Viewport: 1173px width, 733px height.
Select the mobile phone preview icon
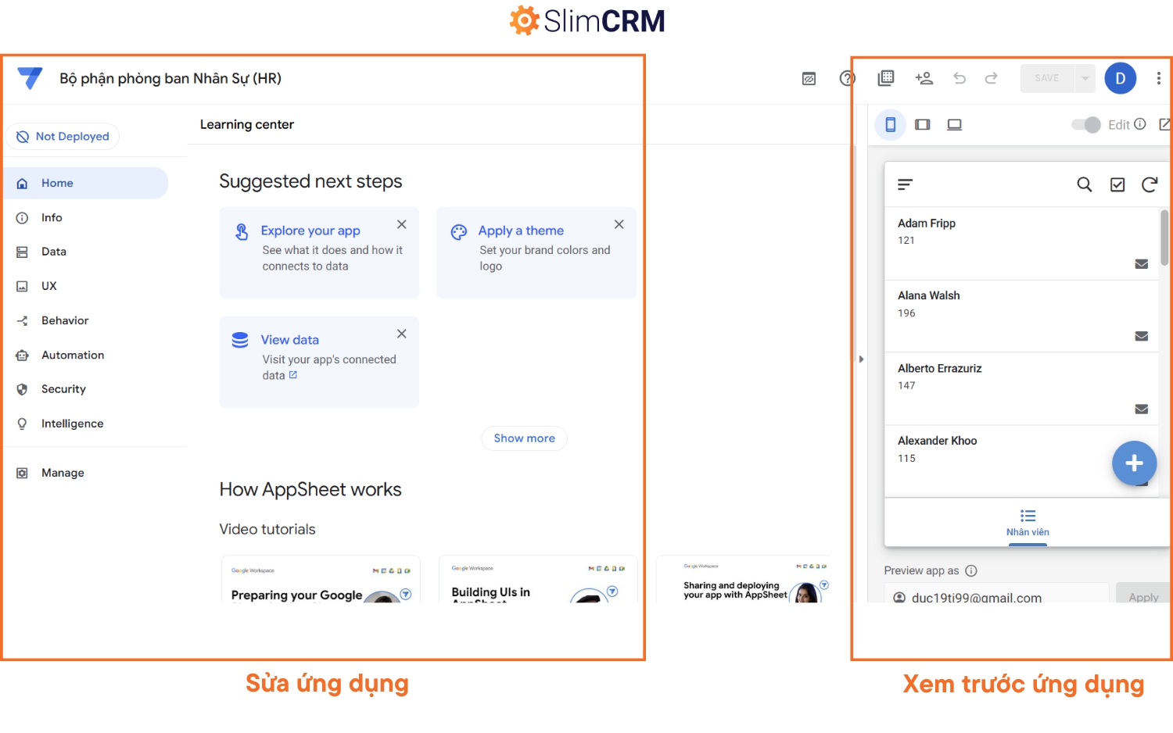tap(890, 124)
